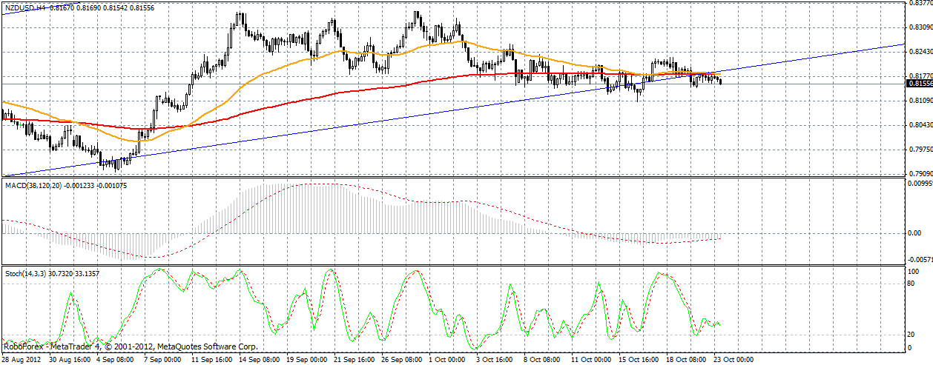Click the MACD 0.00 scale label
The image size is (933, 365).
(914, 232)
